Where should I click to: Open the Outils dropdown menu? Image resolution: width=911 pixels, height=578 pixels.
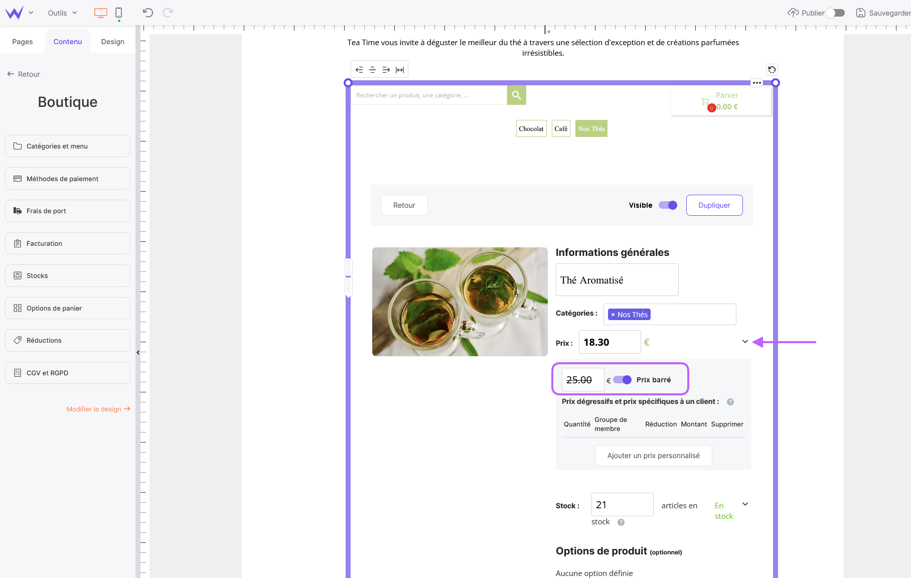[x=62, y=13]
